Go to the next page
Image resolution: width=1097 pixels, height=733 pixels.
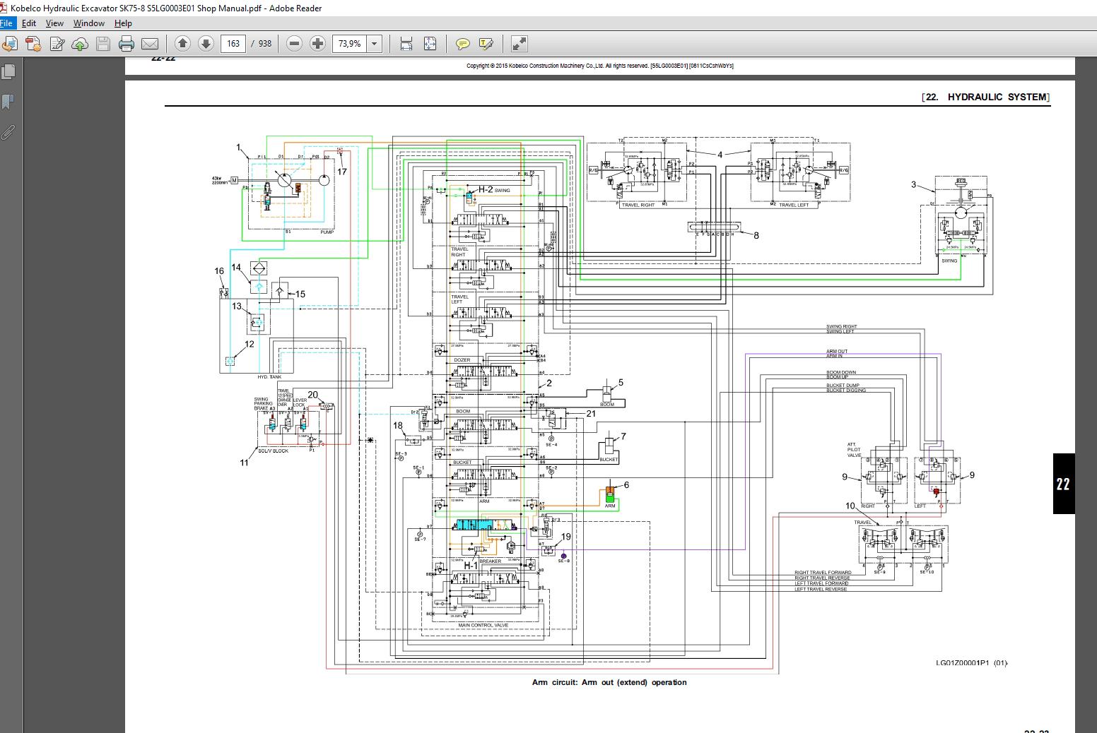pyautogui.click(x=206, y=44)
